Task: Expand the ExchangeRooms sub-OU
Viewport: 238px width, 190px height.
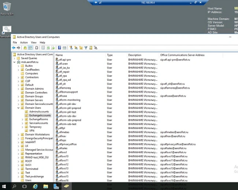Action: (x=22, y=119)
